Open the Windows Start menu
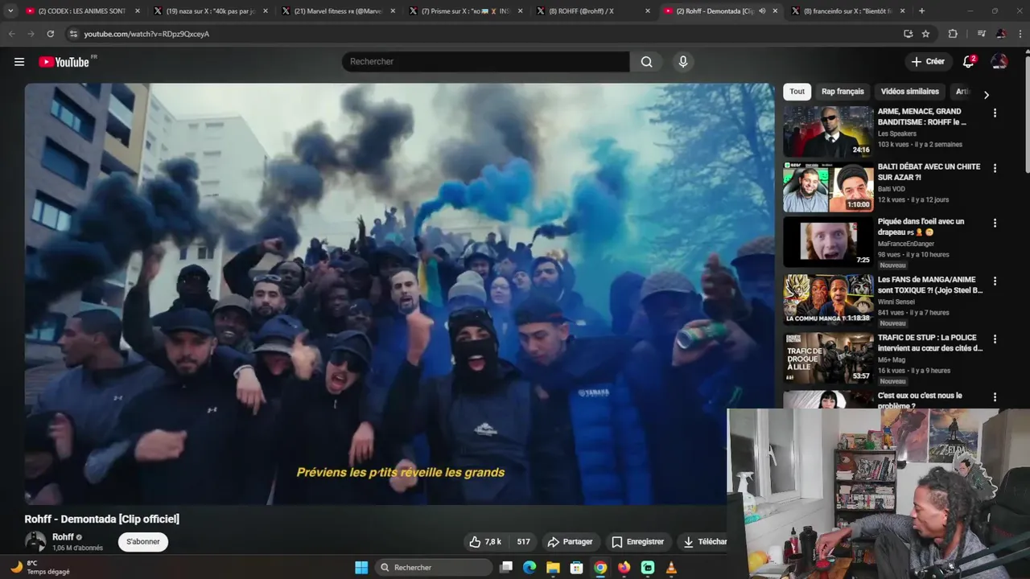The image size is (1030, 579). 361,567
